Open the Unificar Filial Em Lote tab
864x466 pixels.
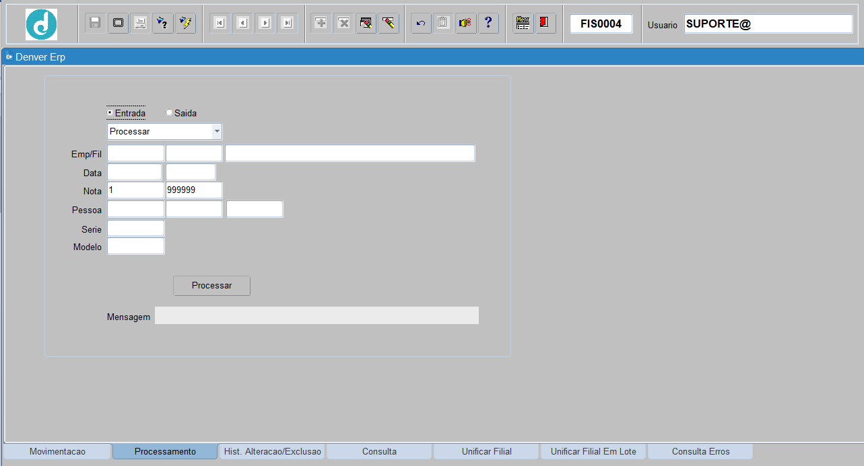click(593, 451)
